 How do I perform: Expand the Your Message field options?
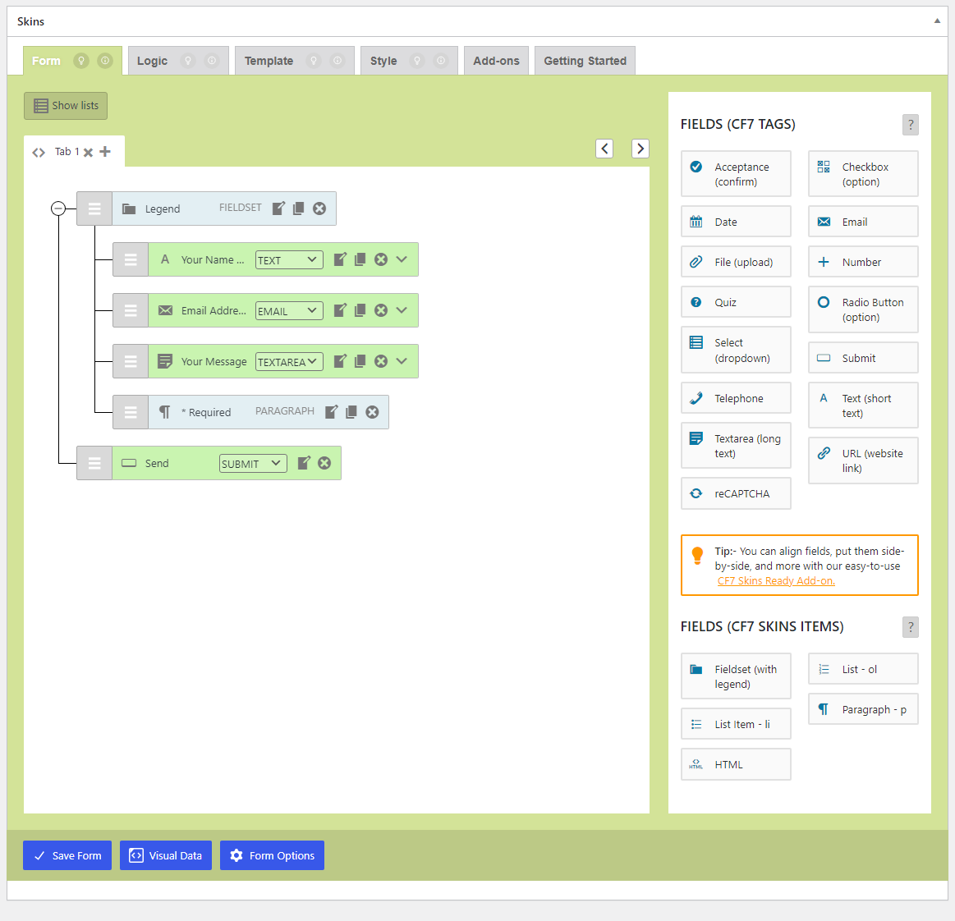pyautogui.click(x=402, y=361)
